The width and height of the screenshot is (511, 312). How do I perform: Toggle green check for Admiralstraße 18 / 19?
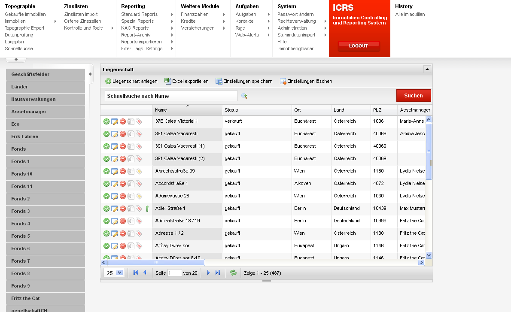pos(106,221)
